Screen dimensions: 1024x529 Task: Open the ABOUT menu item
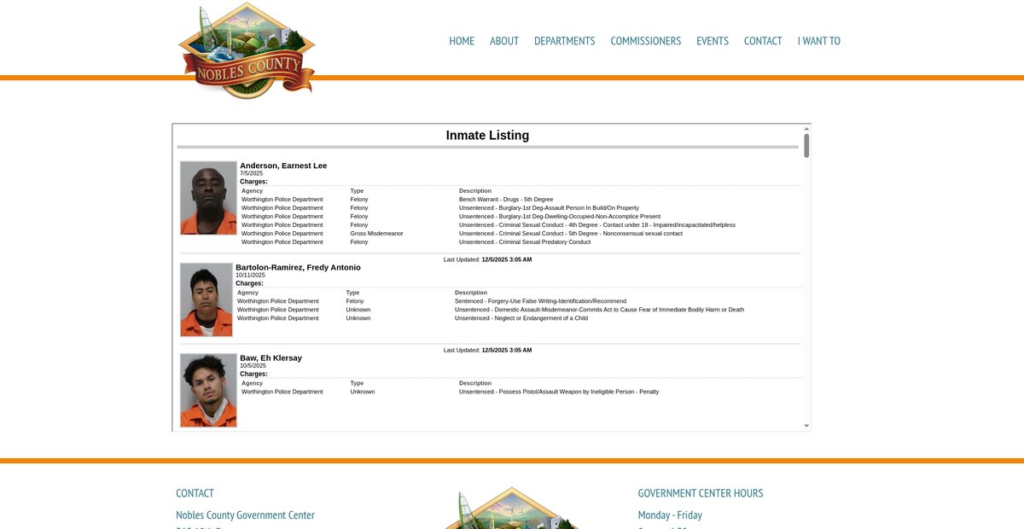click(x=504, y=41)
